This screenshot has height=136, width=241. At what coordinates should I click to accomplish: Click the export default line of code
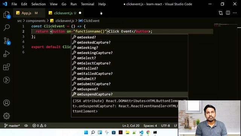tap(51, 47)
